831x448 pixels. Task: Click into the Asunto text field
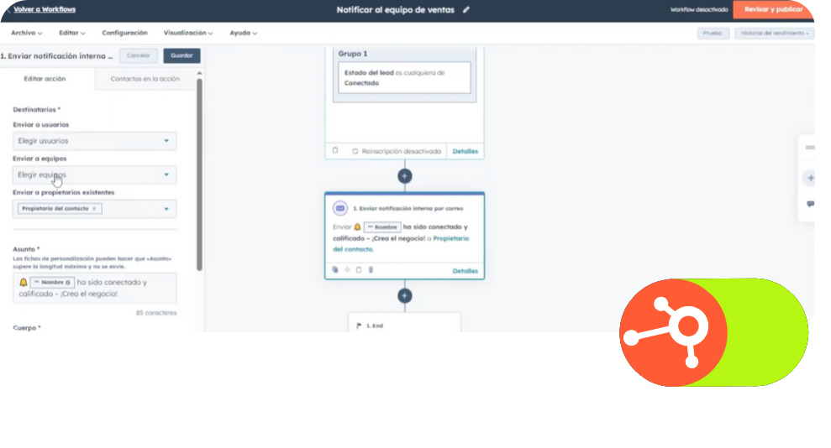[x=94, y=289]
